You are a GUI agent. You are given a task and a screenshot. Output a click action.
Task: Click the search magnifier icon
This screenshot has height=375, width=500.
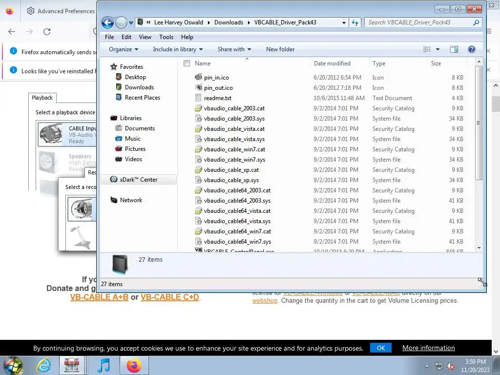click(476, 22)
